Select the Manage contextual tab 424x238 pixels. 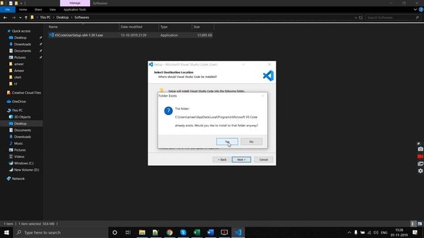click(x=75, y=3)
